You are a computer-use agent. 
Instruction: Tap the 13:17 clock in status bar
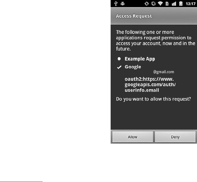[x=190, y=4]
